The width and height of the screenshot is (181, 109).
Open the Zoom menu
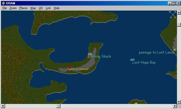click(13, 8)
